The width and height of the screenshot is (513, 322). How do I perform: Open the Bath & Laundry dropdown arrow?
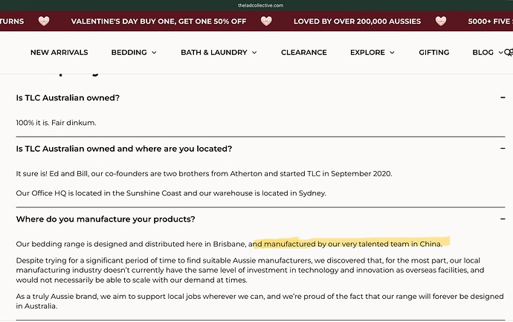point(254,53)
